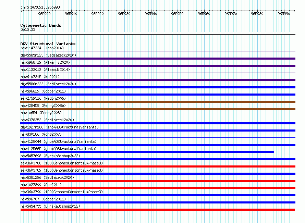The height and width of the screenshot is (223, 305).
Task: Open the nsv6378252 (Sedlazeck2020) label
Action: point(47,120)
